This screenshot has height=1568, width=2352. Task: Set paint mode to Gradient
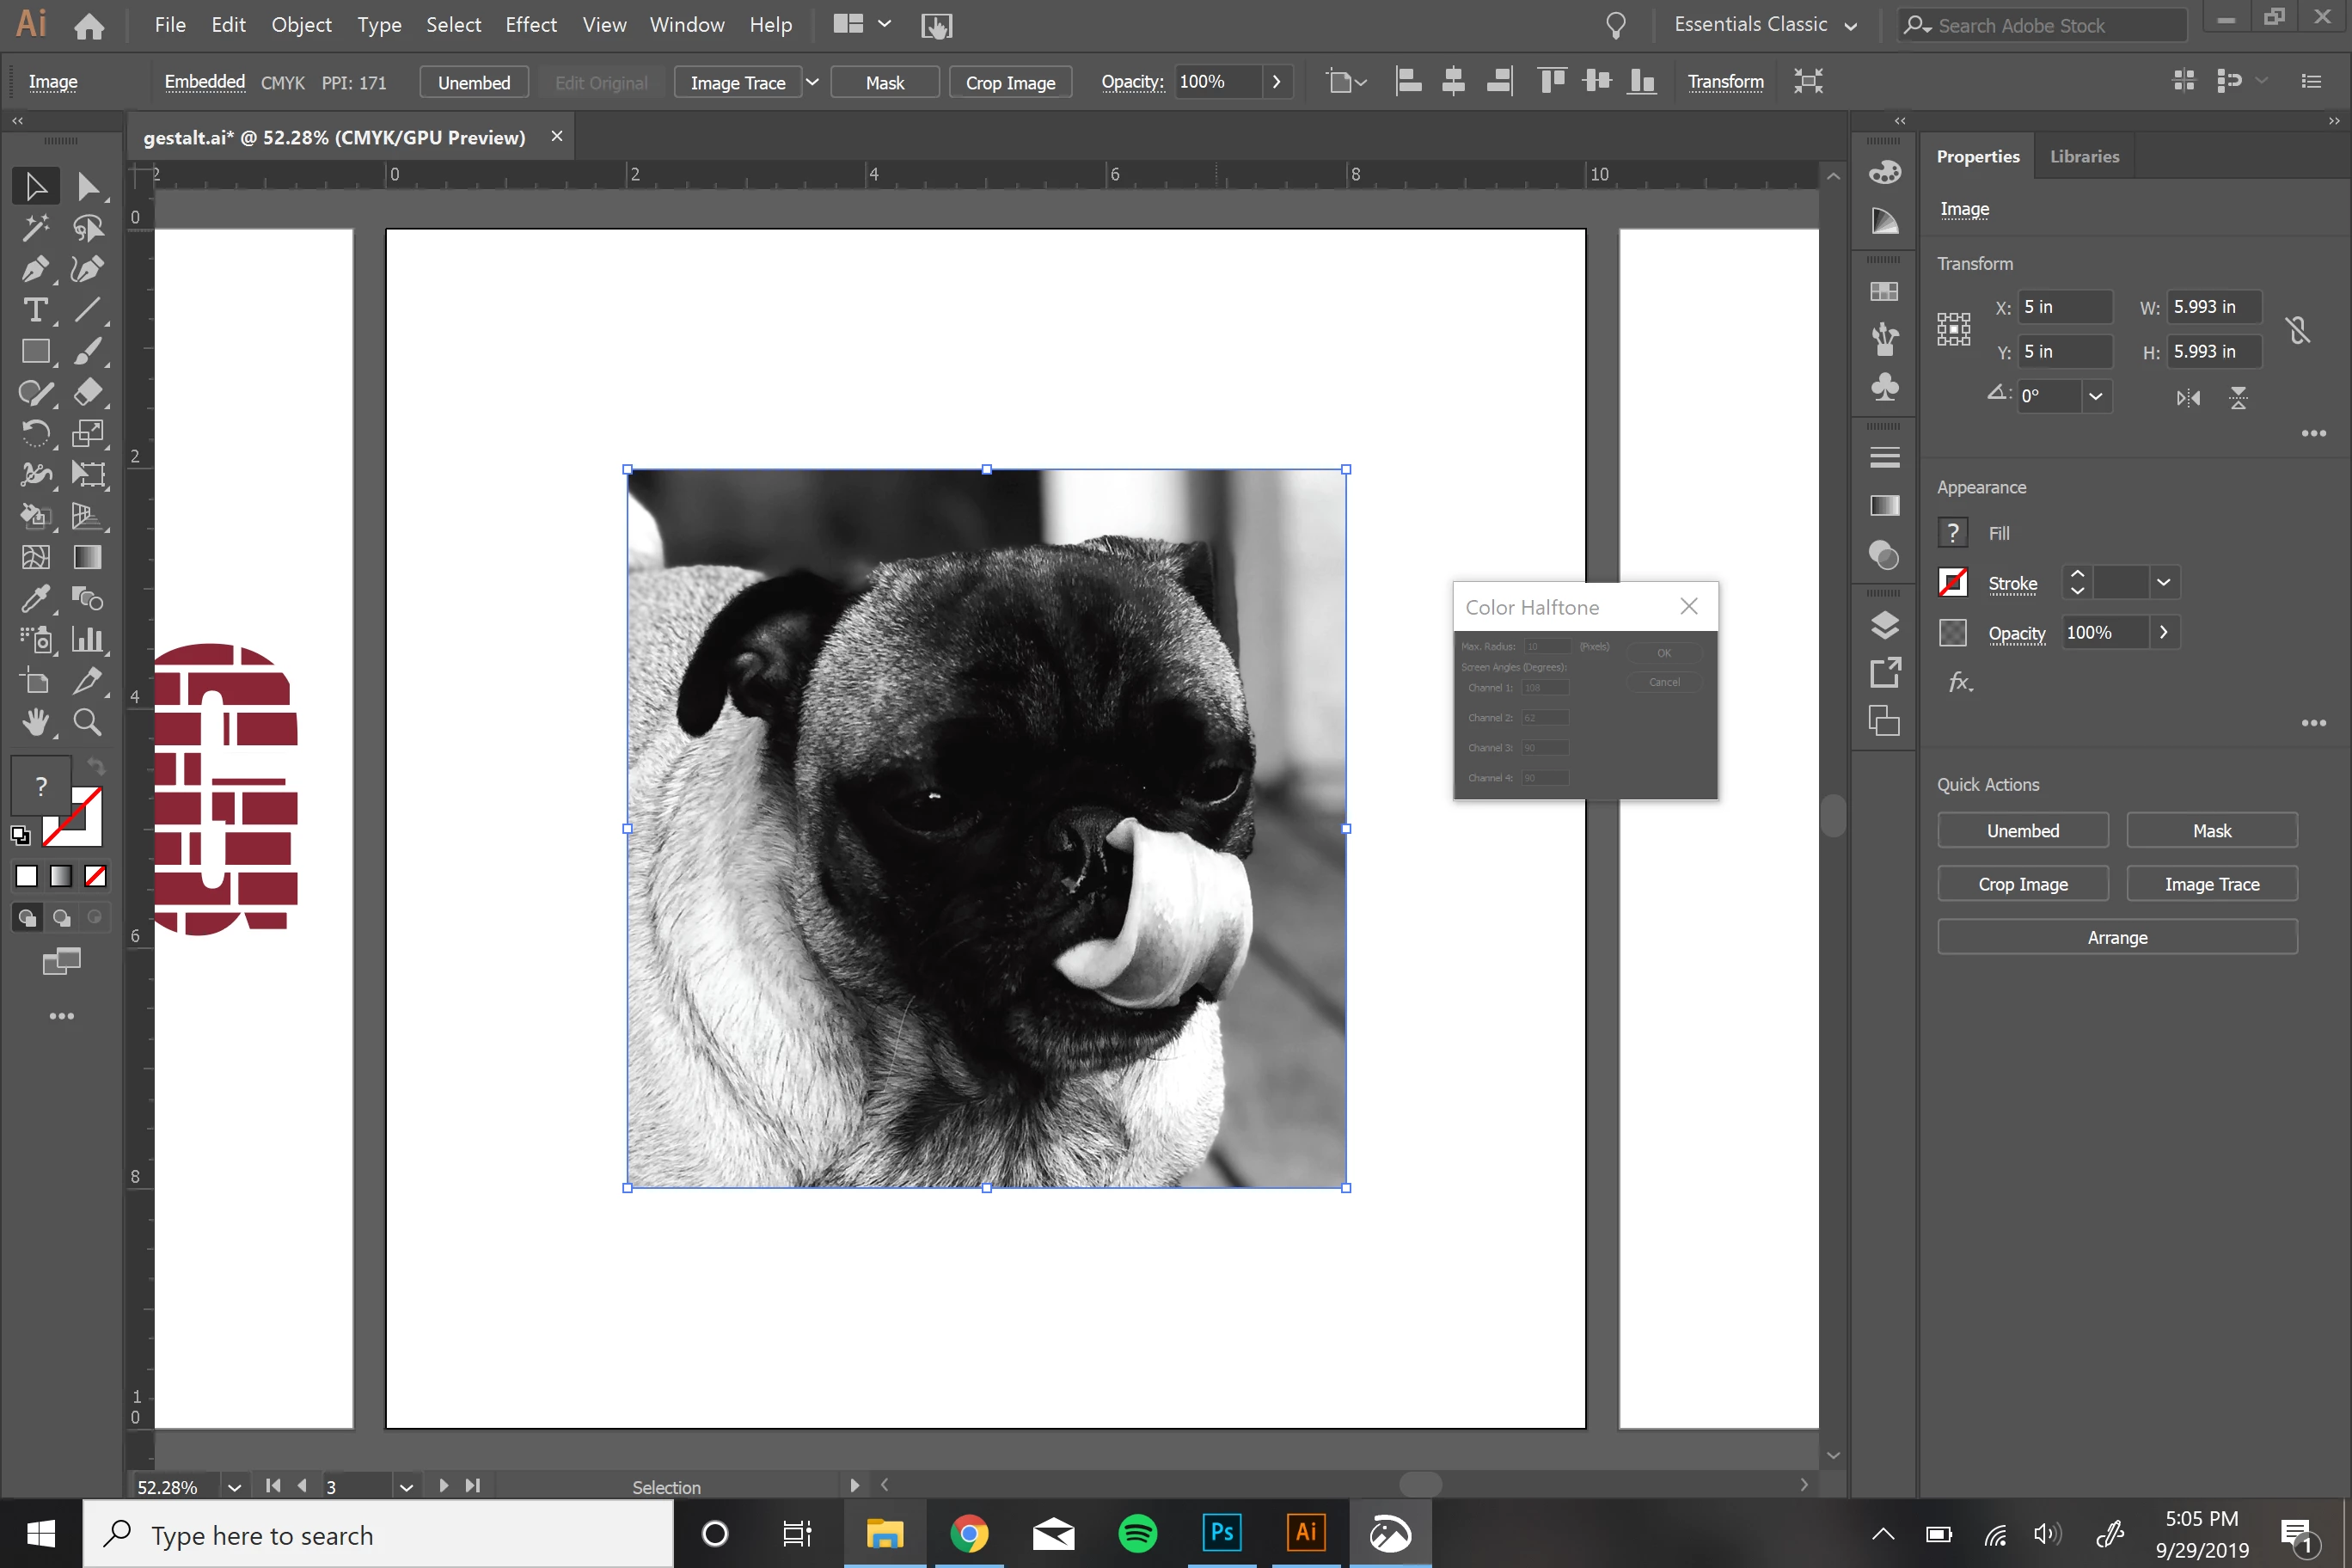[x=61, y=876]
